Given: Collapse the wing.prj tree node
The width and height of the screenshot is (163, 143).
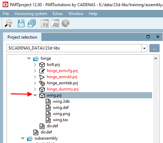Looking at the screenshot, I should coord(35,95).
